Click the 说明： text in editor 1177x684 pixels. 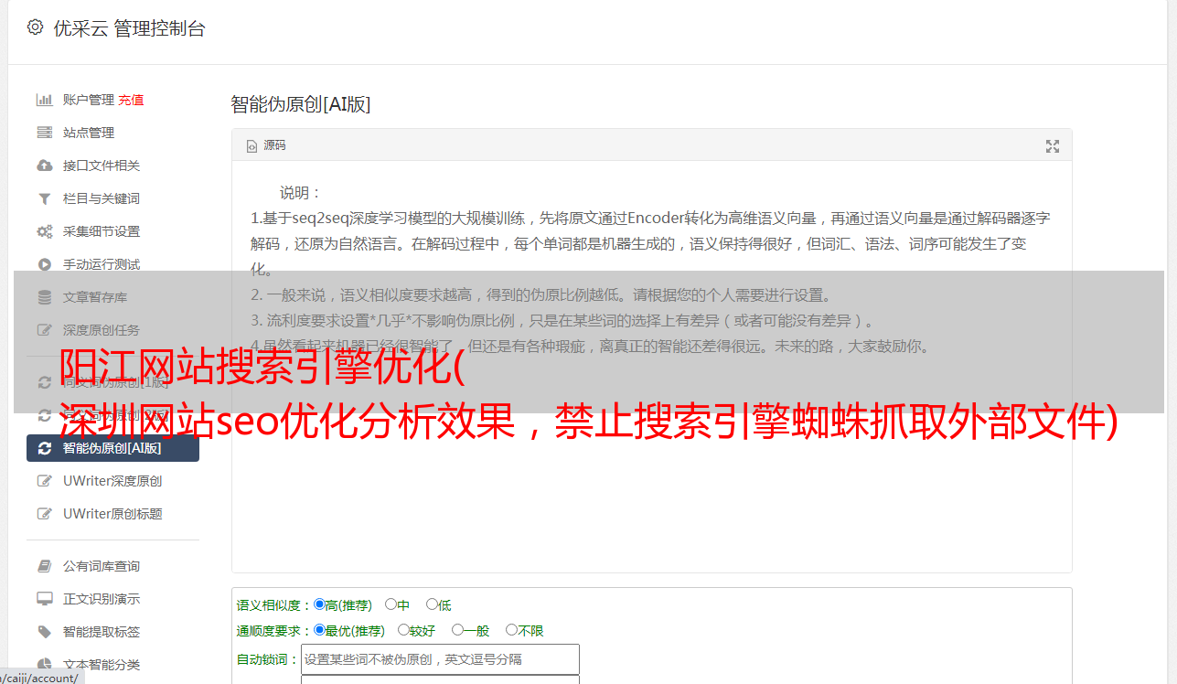(301, 193)
